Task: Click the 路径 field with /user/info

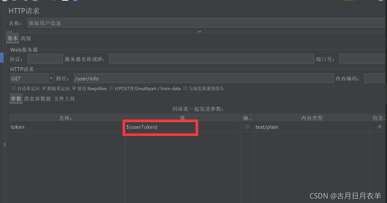Action: tap(204, 78)
